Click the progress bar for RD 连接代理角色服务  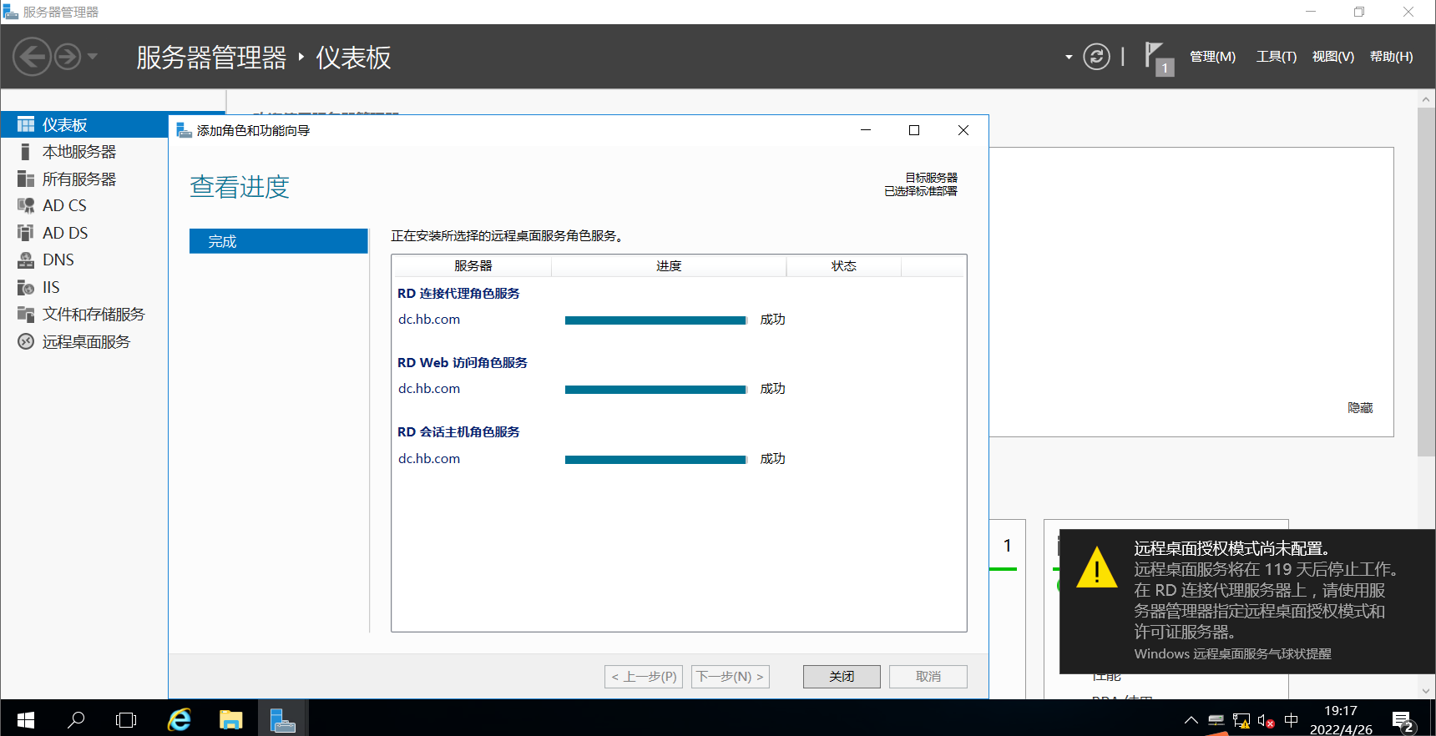655,320
